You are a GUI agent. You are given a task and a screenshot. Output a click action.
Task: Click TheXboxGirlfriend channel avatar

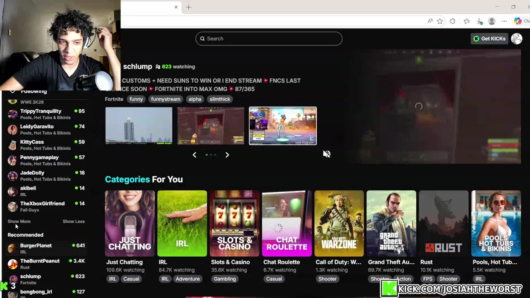point(13,206)
